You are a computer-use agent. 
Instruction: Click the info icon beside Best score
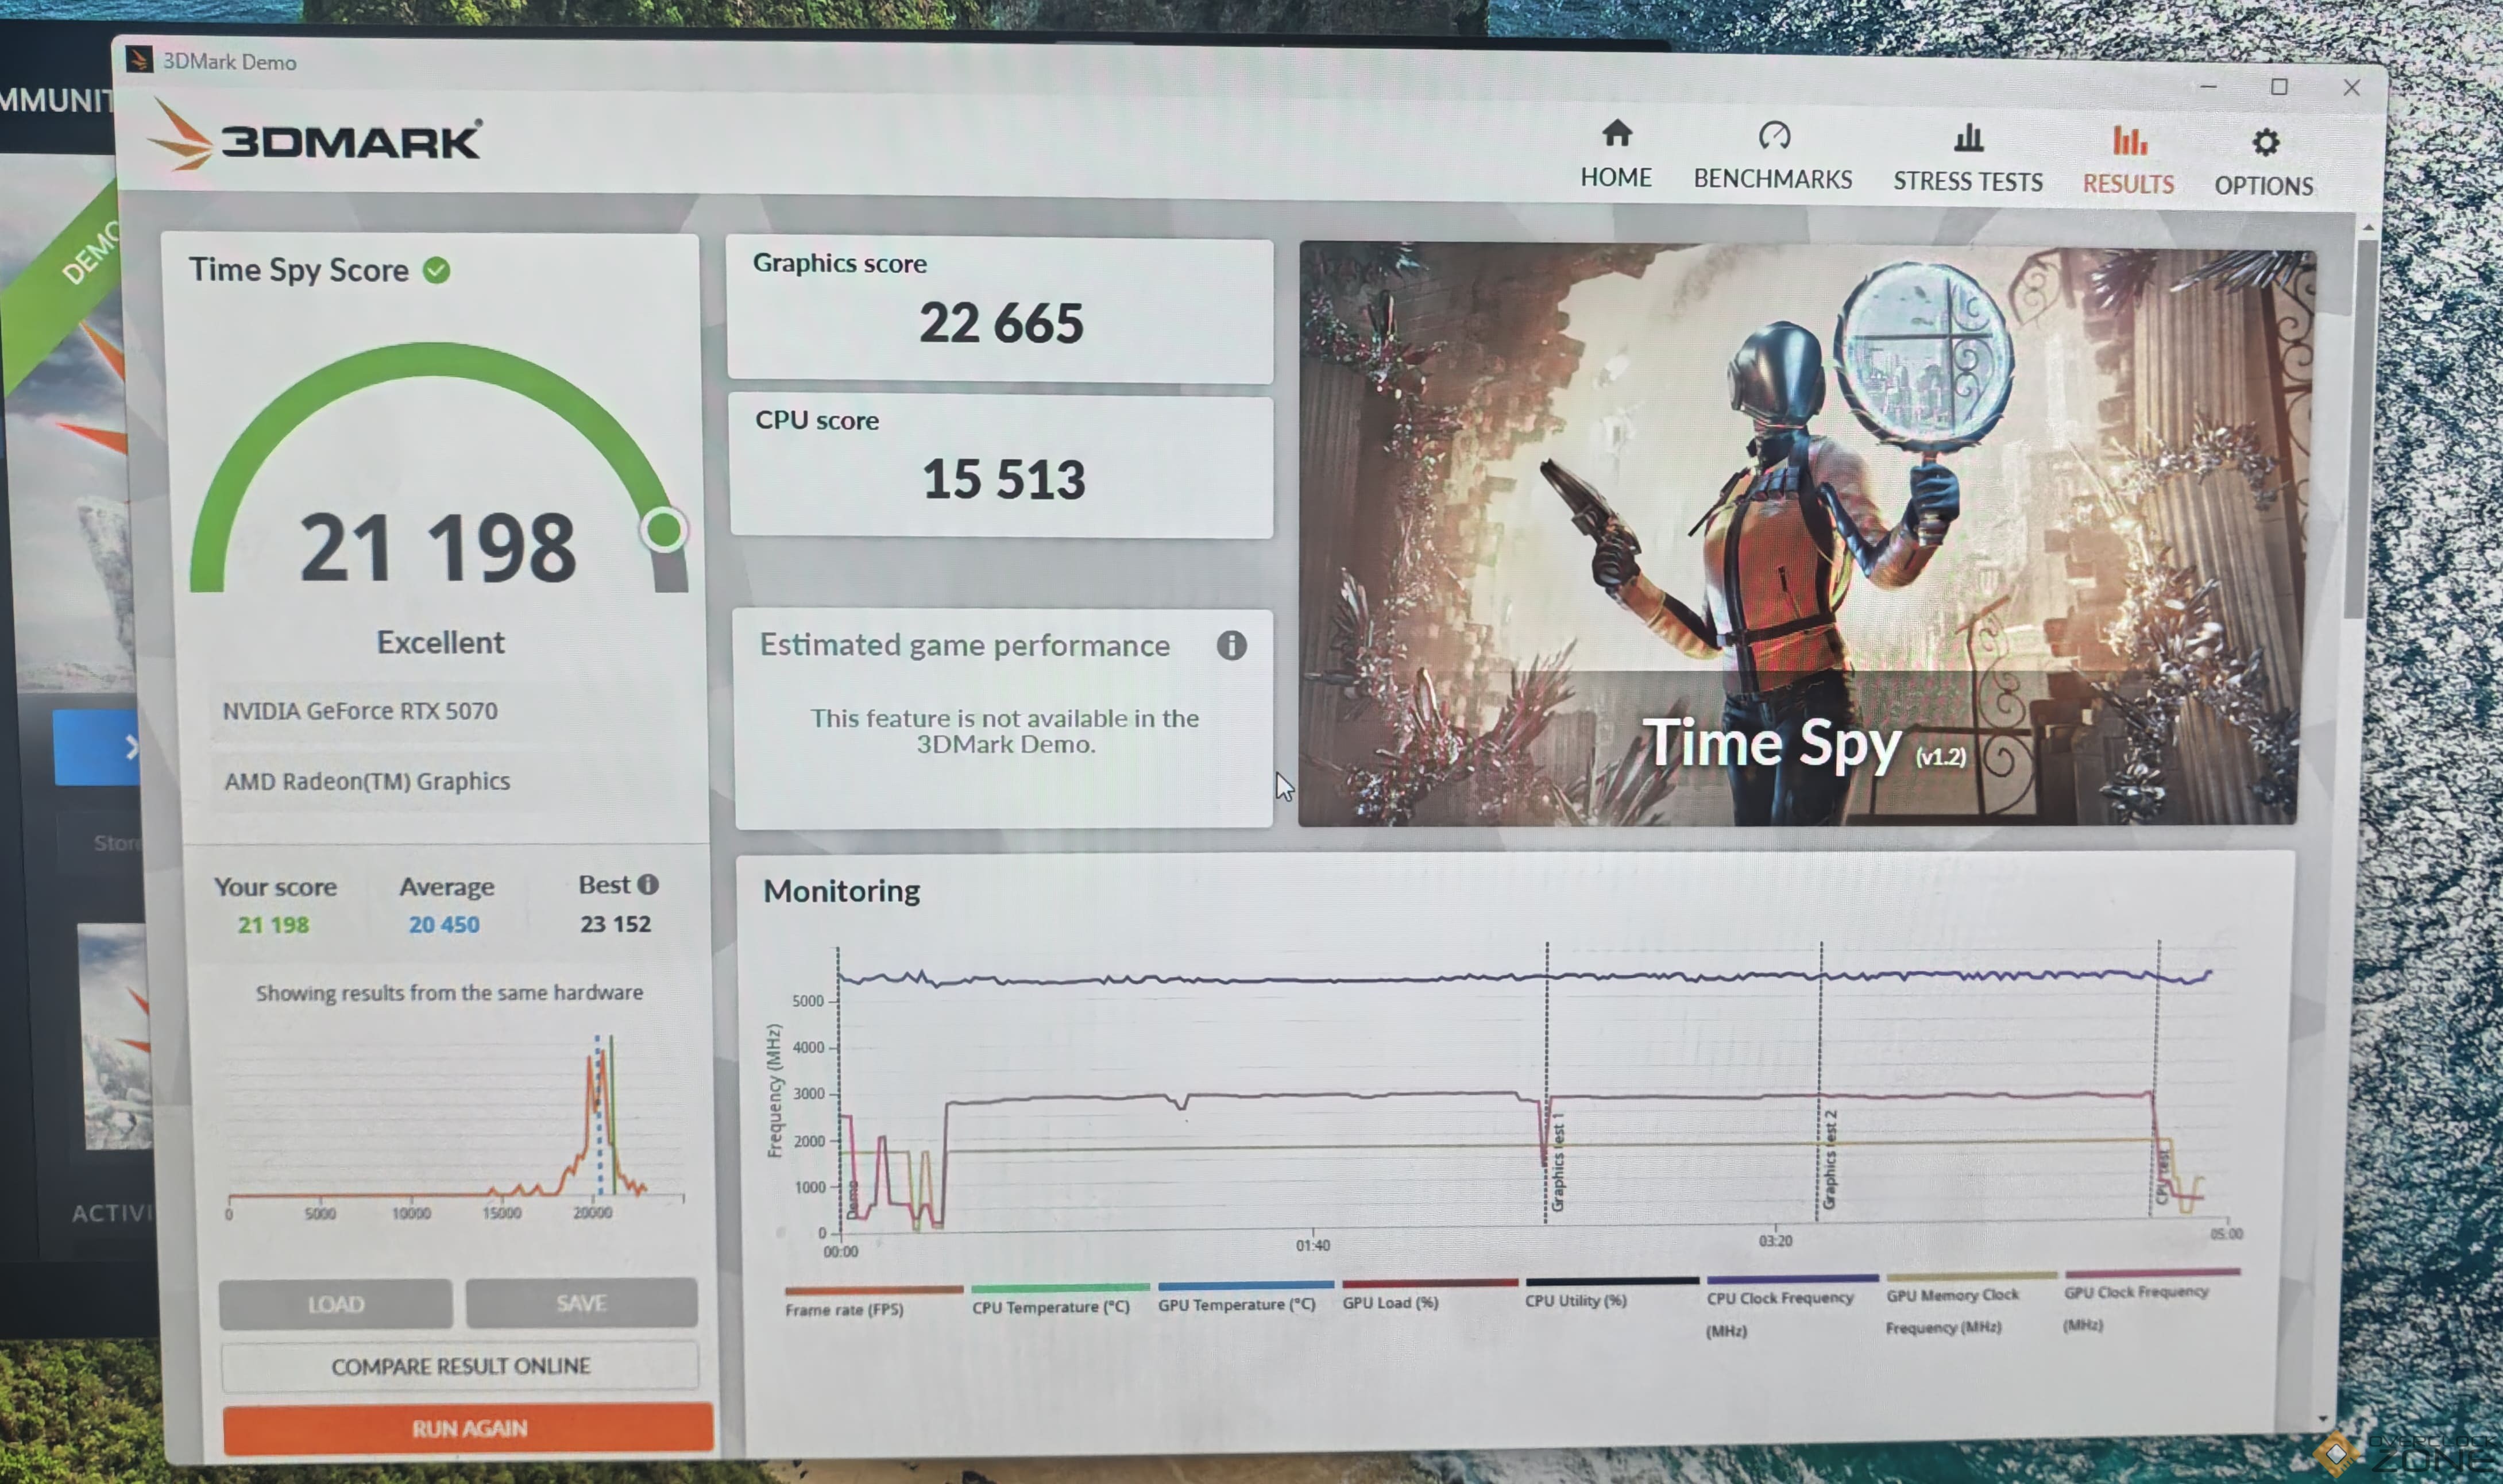tap(648, 884)
